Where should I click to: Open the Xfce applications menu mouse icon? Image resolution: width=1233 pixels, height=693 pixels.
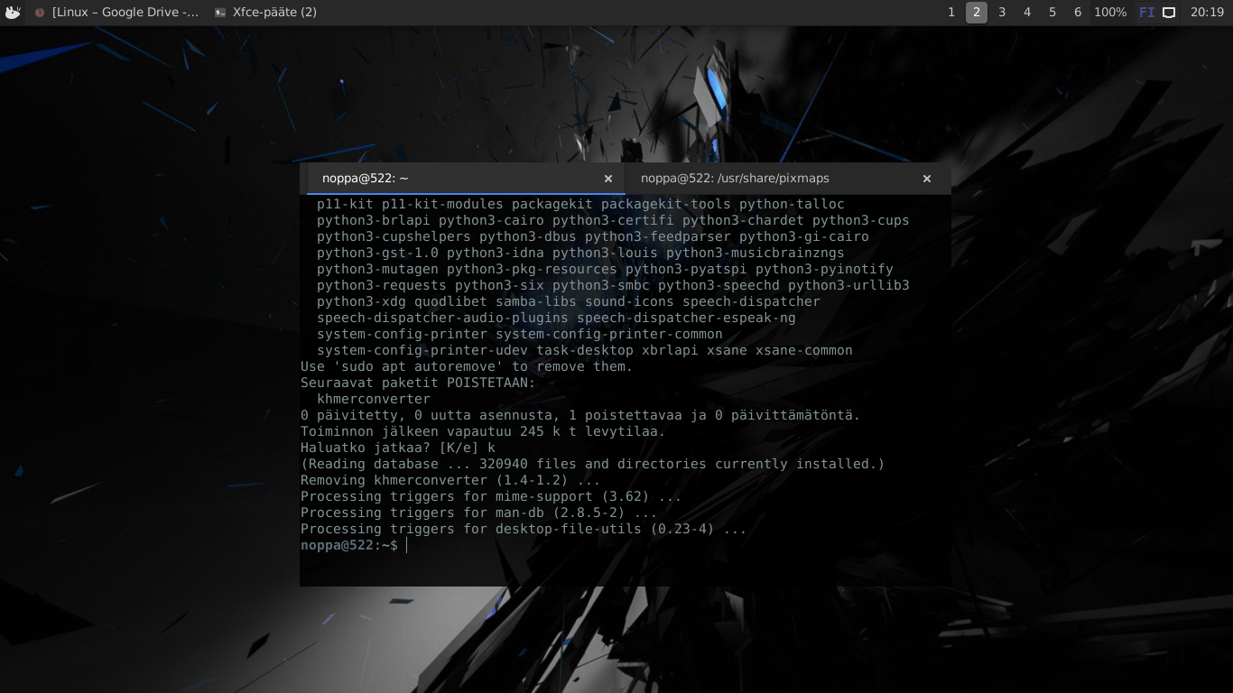click(x=13, y=13)
